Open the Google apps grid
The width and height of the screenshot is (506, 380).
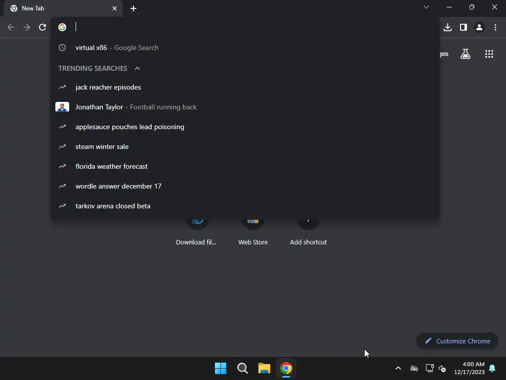coord(489,54)
